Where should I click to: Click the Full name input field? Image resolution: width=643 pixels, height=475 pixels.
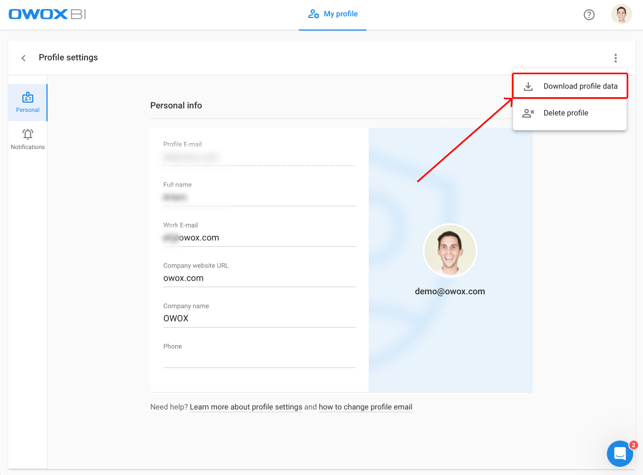[259, 197]
